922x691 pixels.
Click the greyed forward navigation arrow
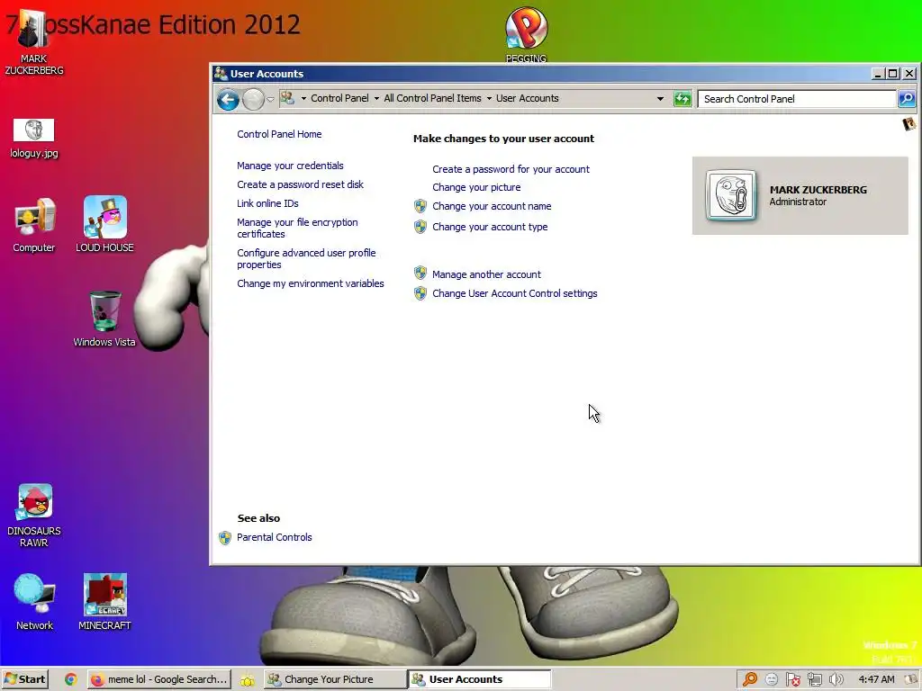coord(253,99)
